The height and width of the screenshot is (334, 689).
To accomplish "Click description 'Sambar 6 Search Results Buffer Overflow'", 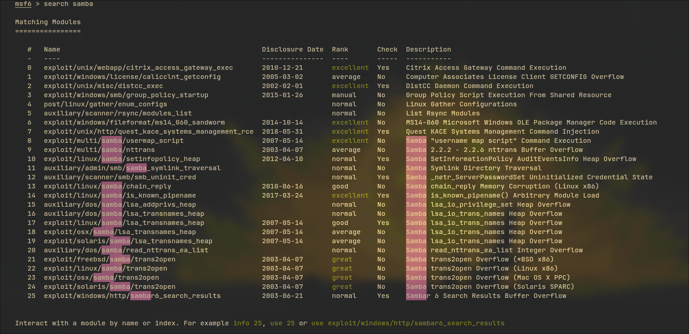I will pos(486,296).
